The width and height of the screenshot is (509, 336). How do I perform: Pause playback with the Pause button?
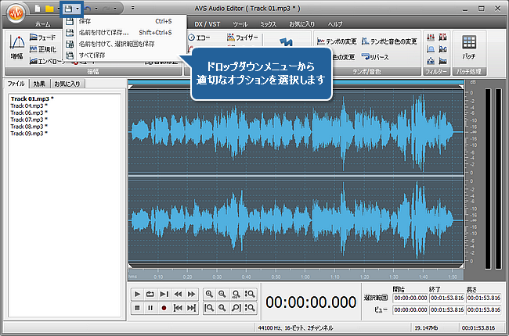pos(151,308)
